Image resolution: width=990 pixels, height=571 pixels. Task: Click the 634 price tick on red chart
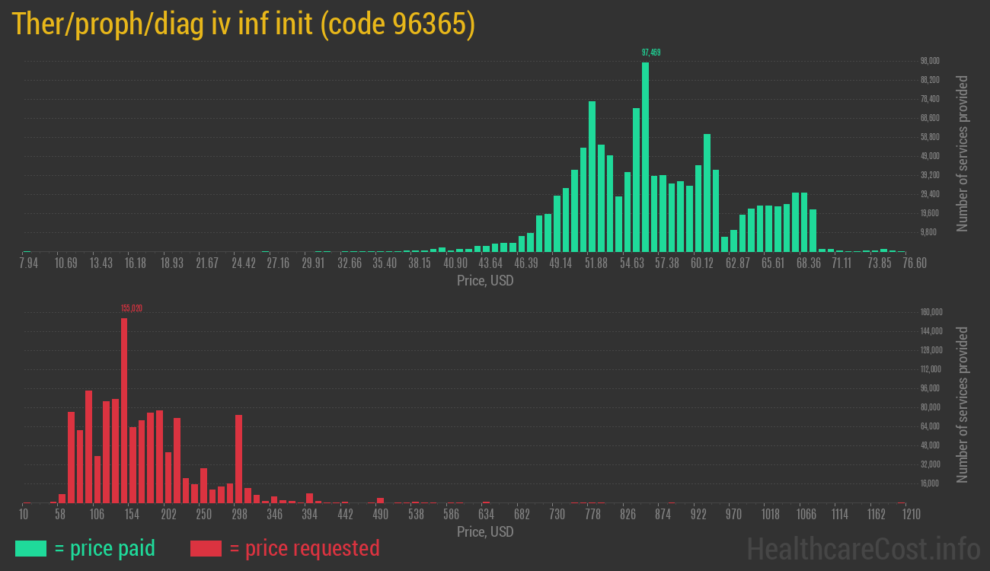[x=486, y=514]
